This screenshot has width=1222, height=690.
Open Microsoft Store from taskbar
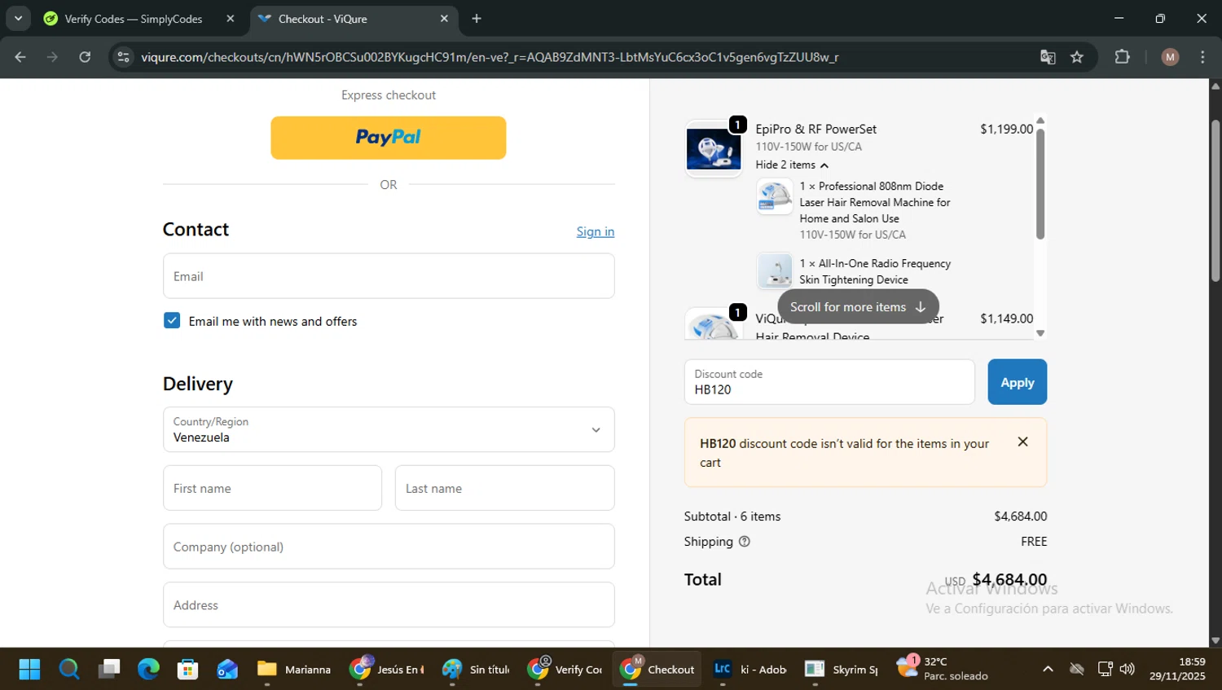click(x=188, y=669)
